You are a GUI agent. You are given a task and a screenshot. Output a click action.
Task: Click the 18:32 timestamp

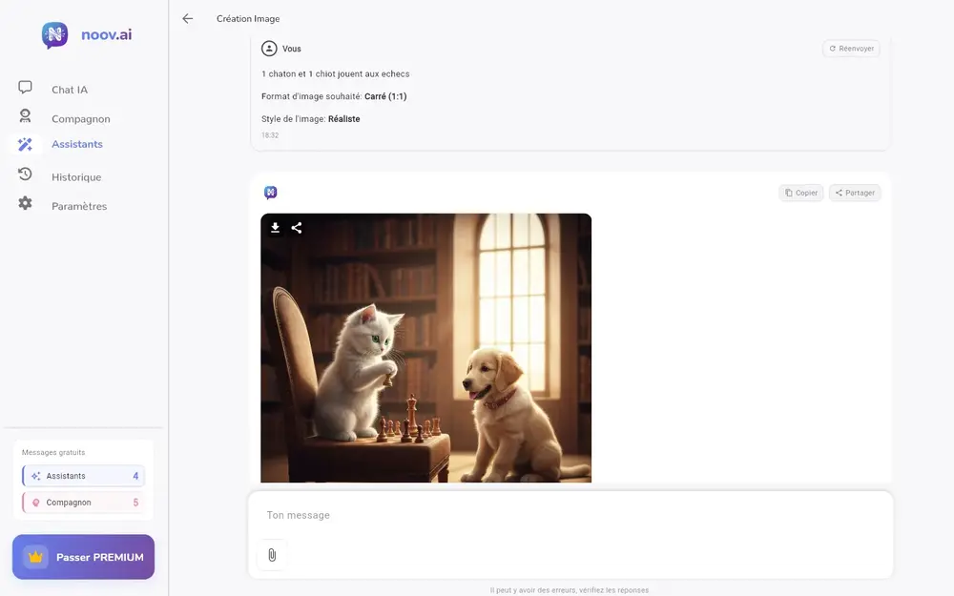tap(270, 135)
